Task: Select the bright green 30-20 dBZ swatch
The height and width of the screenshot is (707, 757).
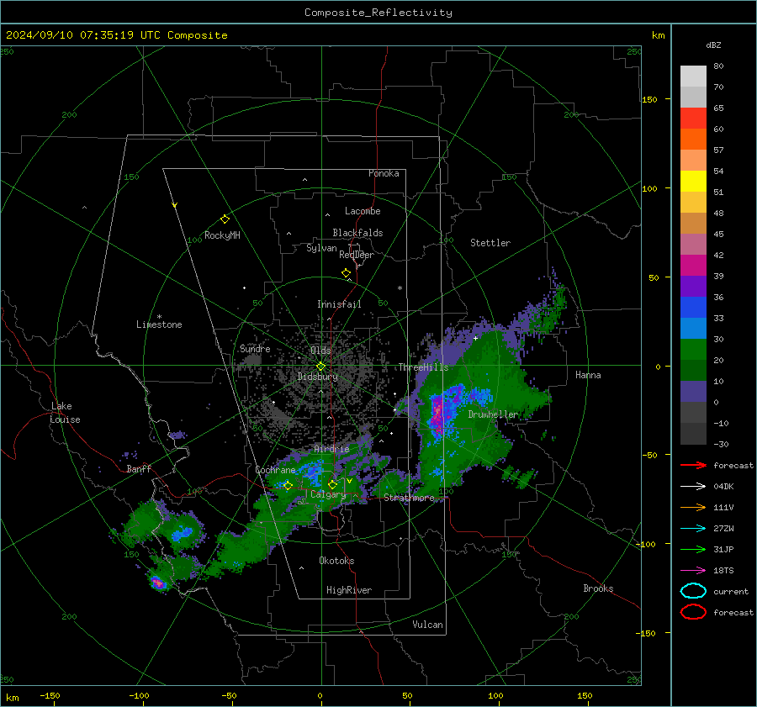Action: 693,350
